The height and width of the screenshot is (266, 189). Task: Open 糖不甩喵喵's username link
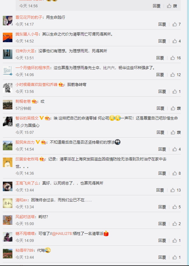tap(25, 233)
